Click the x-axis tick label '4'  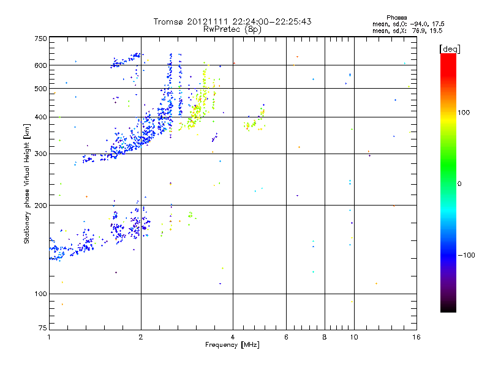click(233, 337)
